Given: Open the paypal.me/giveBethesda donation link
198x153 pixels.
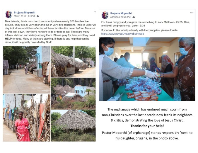Looking at the screenshot, I should point(122,34).
